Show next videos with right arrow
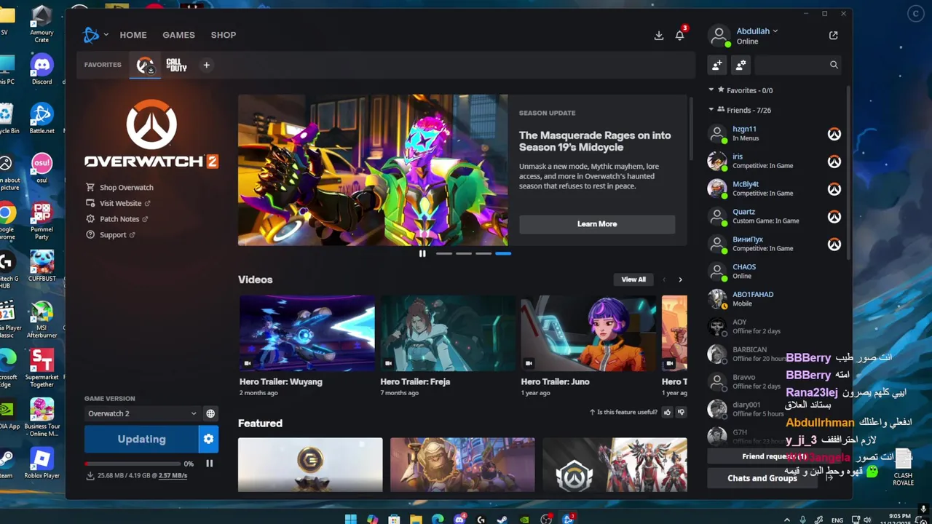The width and height of the screenshot is (932, 524). point(680,279)
